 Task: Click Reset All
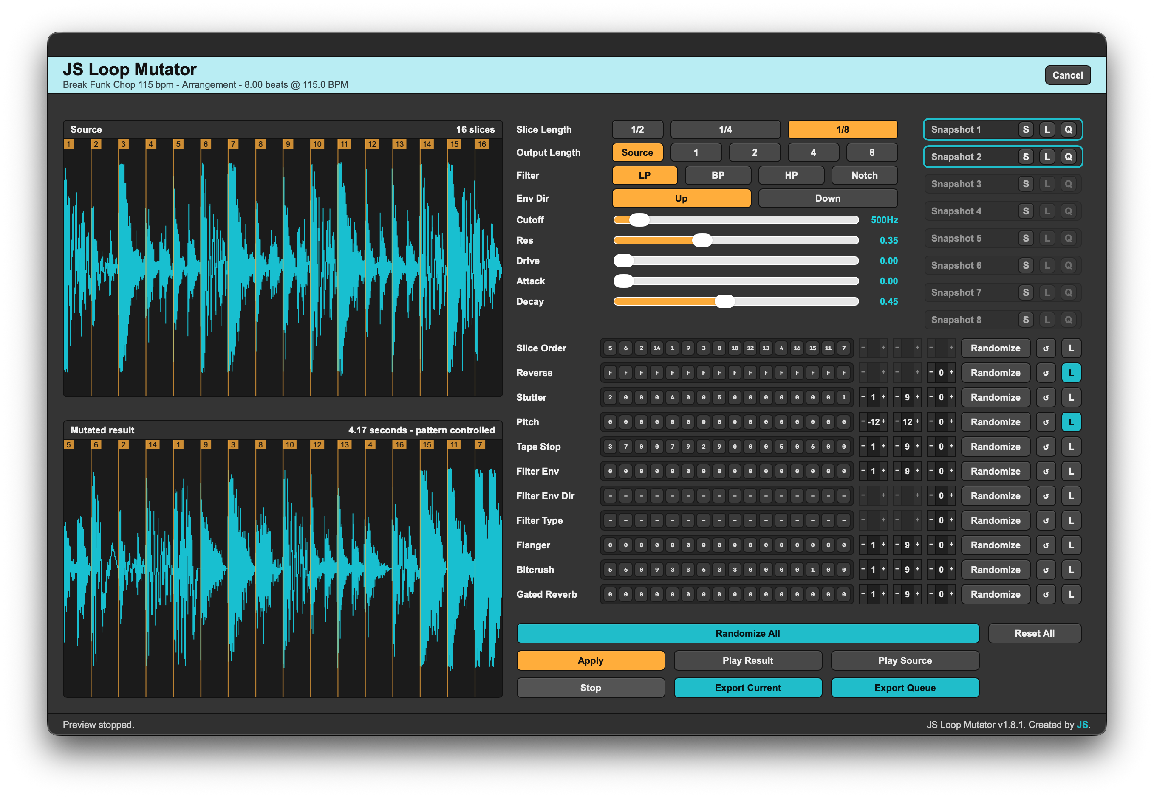(x=1035, y=633)
